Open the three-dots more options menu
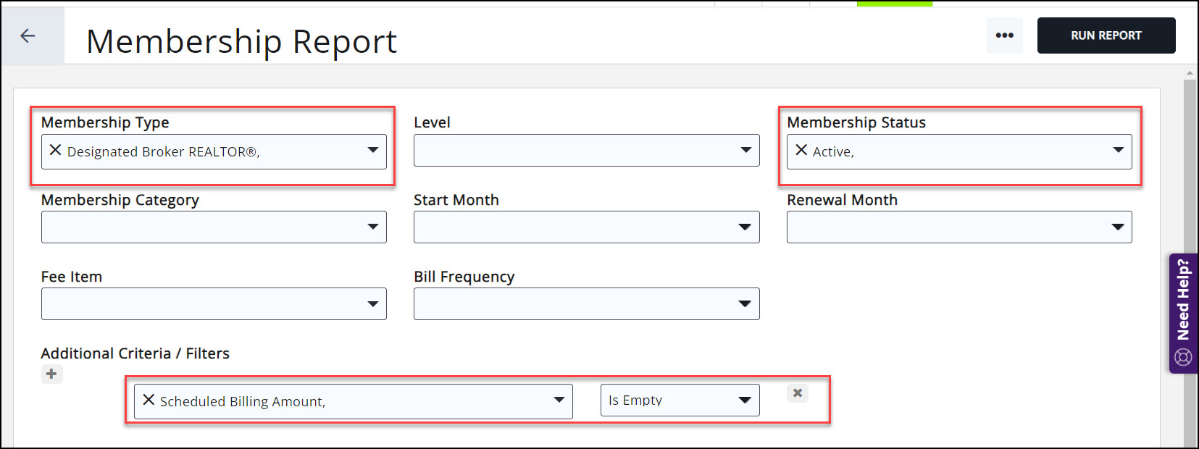 pyautogui.click(x=1004, y=35)
